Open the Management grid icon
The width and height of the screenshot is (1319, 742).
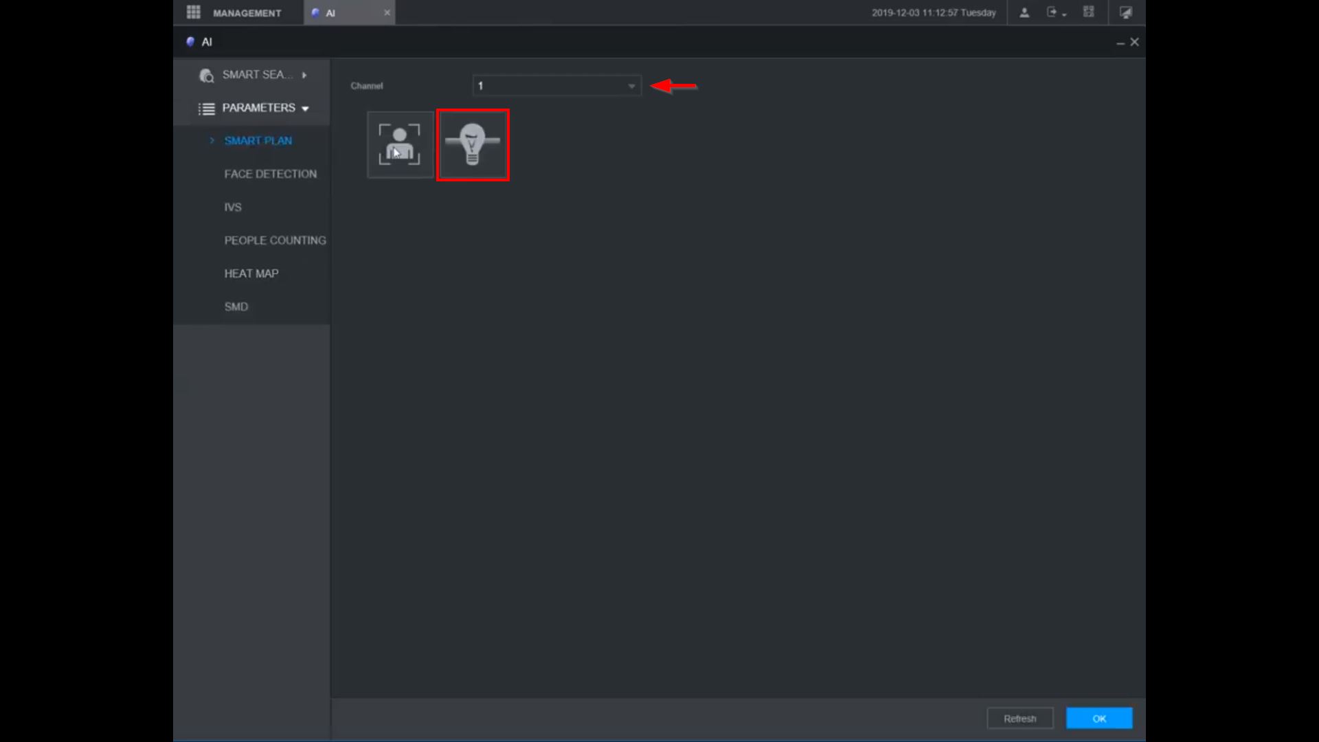click(194, 12)
